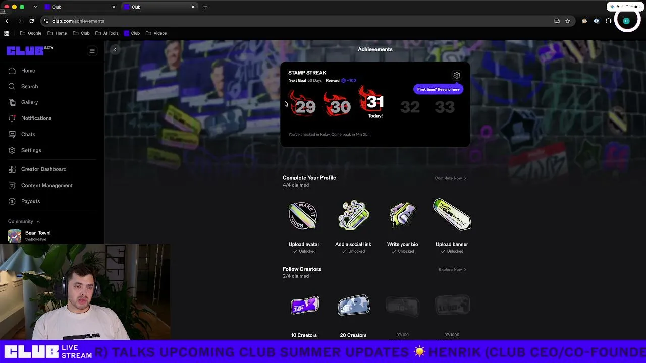Image resolution: width=646 pixels, height=363 pixels.
Task: Close the first Club browser tab
Action: (x=114, y=7)
